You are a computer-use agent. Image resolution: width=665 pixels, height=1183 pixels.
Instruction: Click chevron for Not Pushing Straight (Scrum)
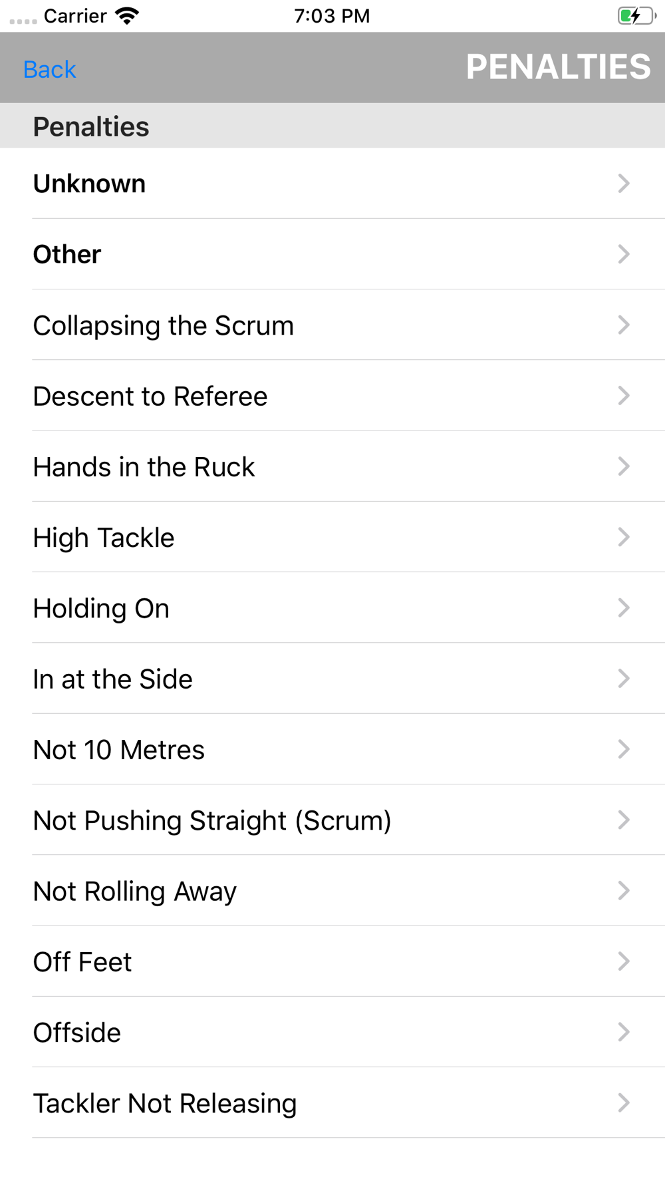click(x=623, y=820)
